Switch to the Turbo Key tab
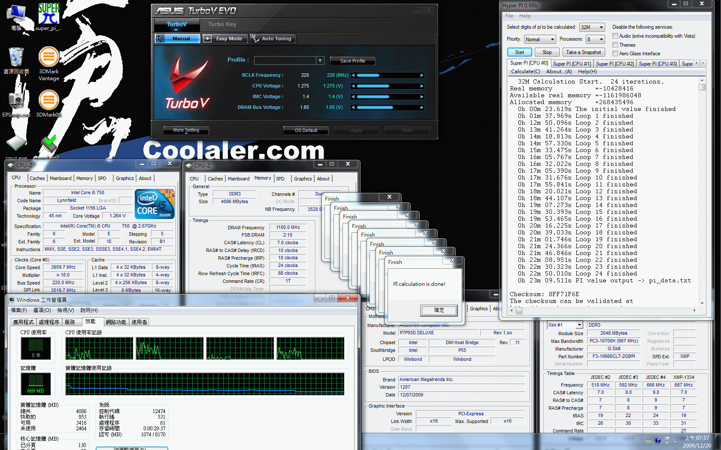This screenshot has height=450, width=721. click(x=222, y=24)
